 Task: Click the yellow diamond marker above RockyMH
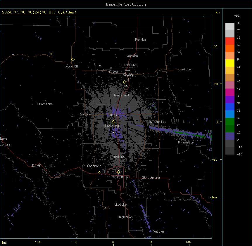click(73, 59)
